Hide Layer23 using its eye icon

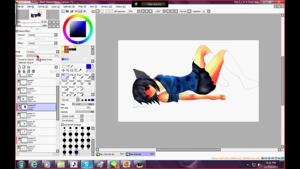[x=19, y=106]
